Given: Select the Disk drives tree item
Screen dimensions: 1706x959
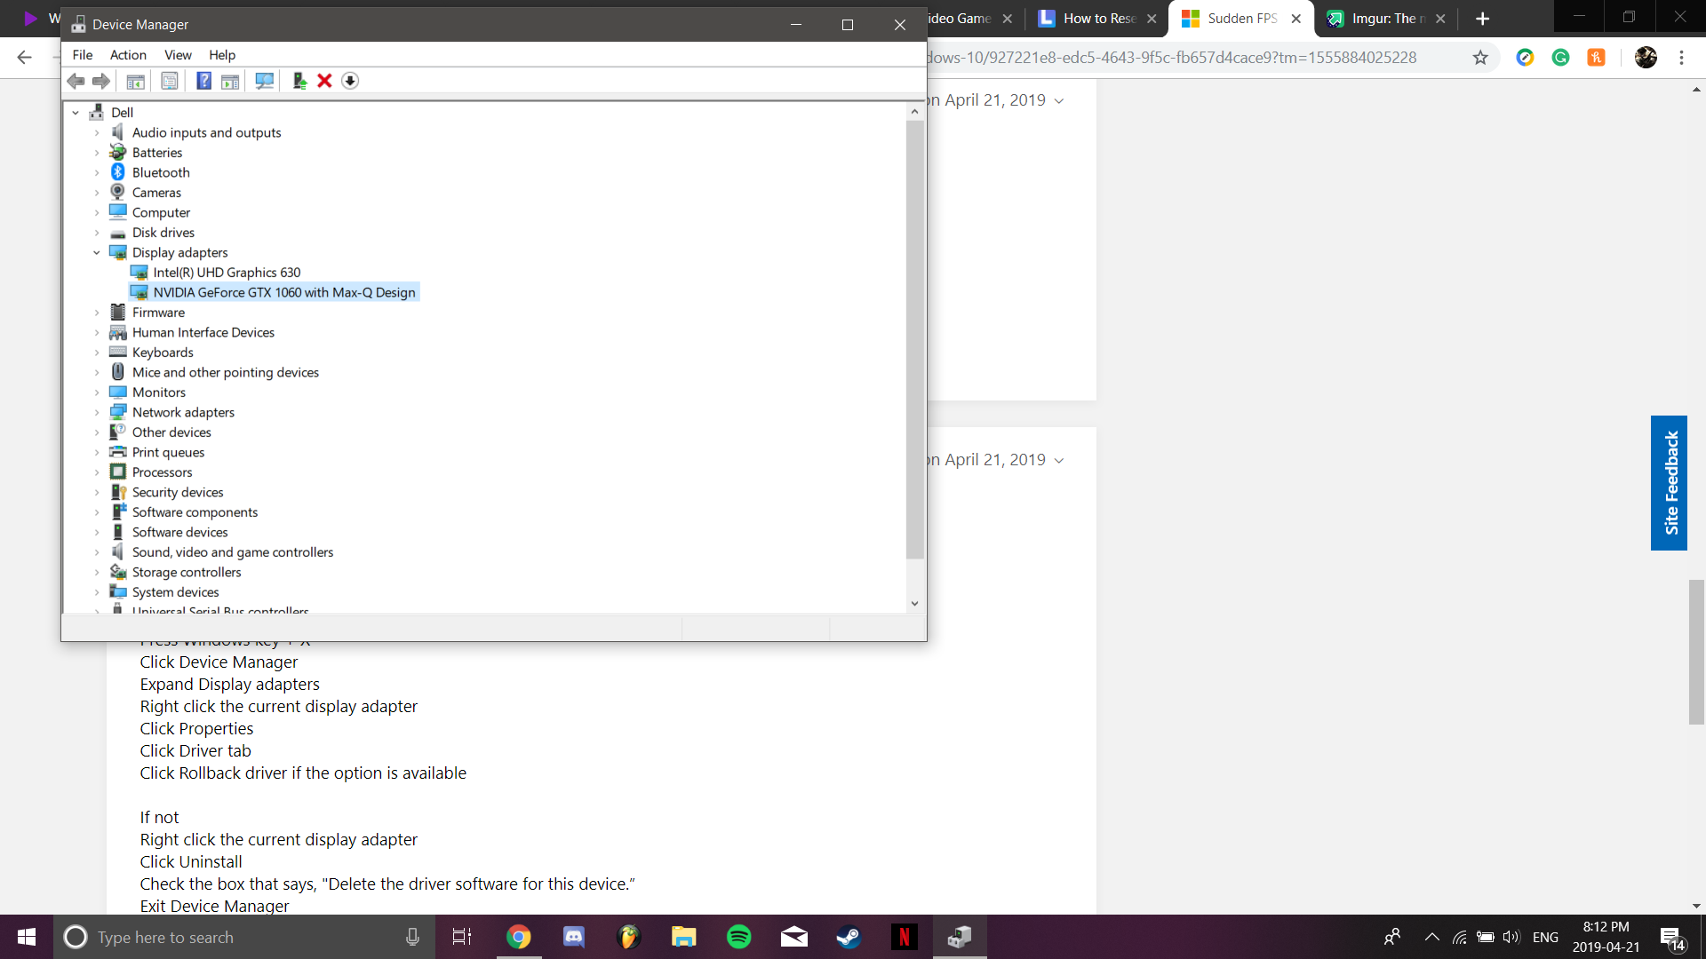Looking at the screenshot, I should click(x=163, y=233).
